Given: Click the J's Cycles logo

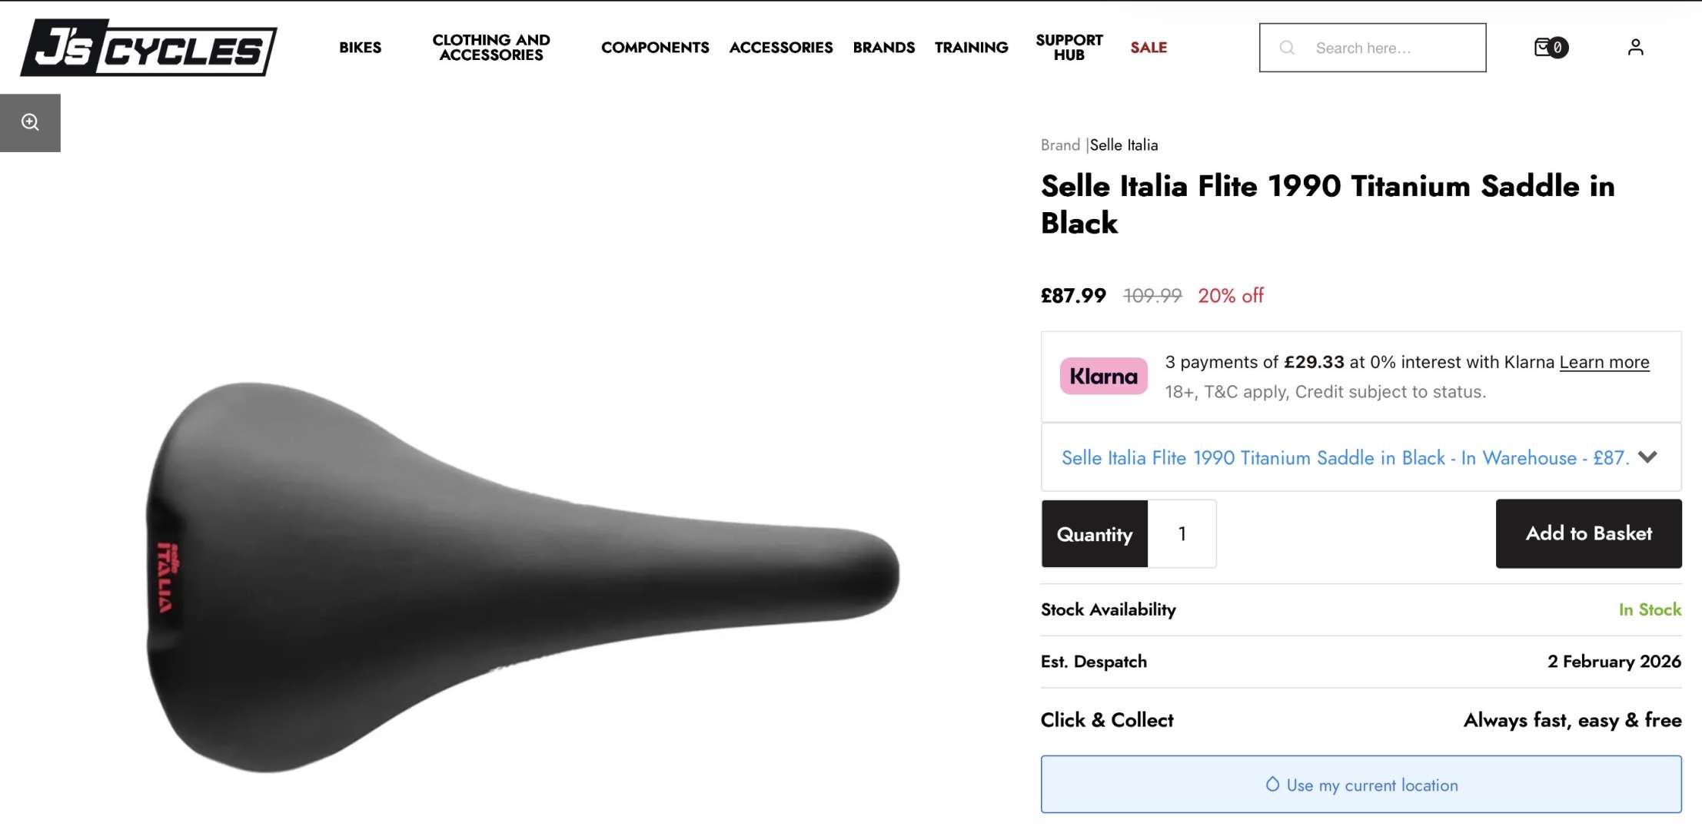Looking at the screenshot, I should click(148, 48).
